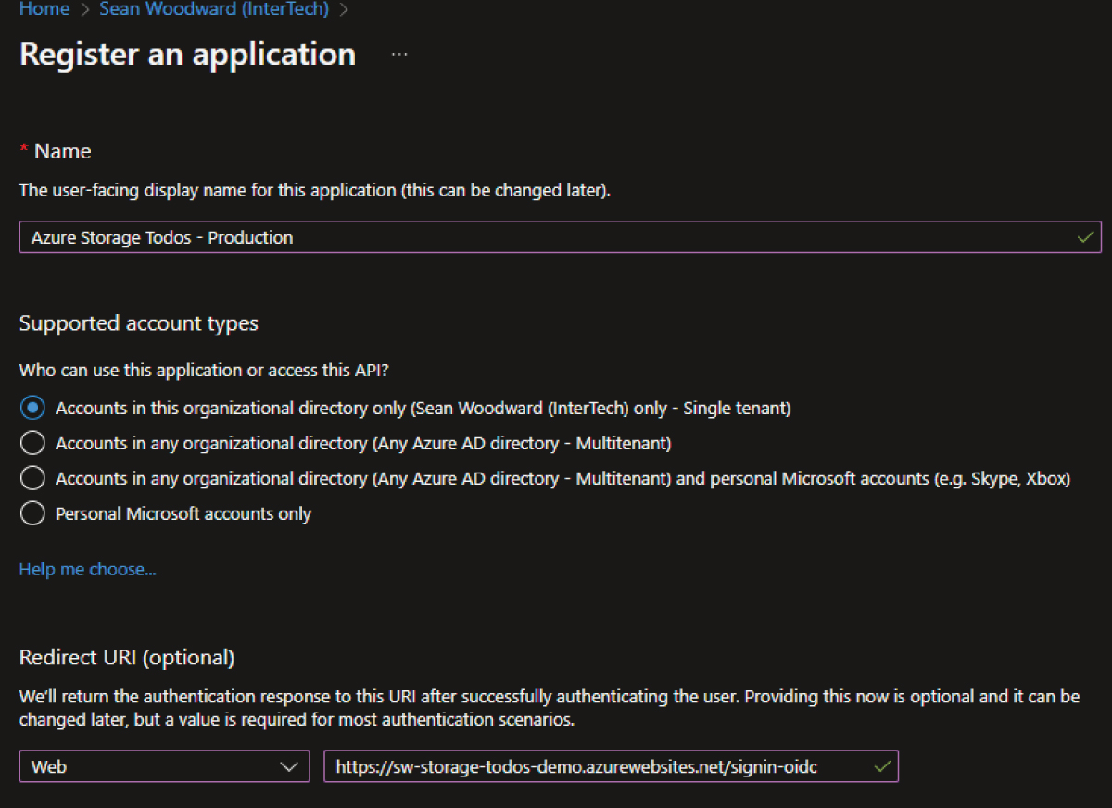Click the green checkmark in the Name field

click(x=1085, y=237)
